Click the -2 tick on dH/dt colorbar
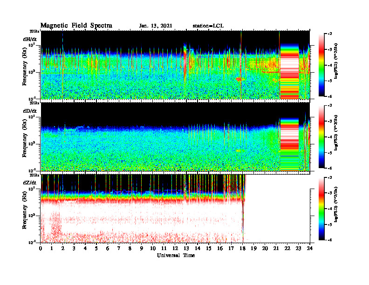 tap(330, 34)
